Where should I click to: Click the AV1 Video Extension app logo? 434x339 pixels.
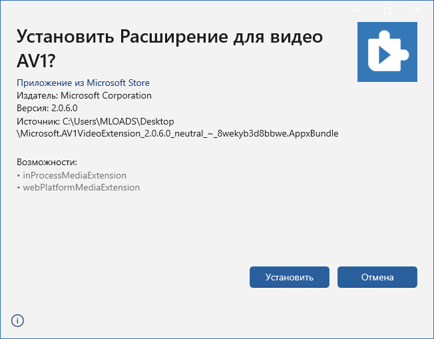tap(387, 52)
